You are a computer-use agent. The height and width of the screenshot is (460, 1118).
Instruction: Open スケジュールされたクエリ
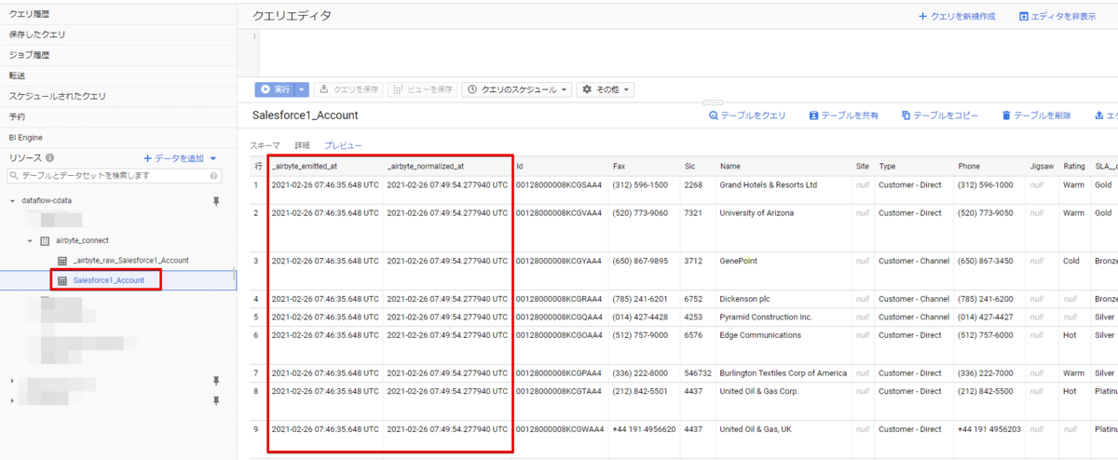[x=58, y=96]
